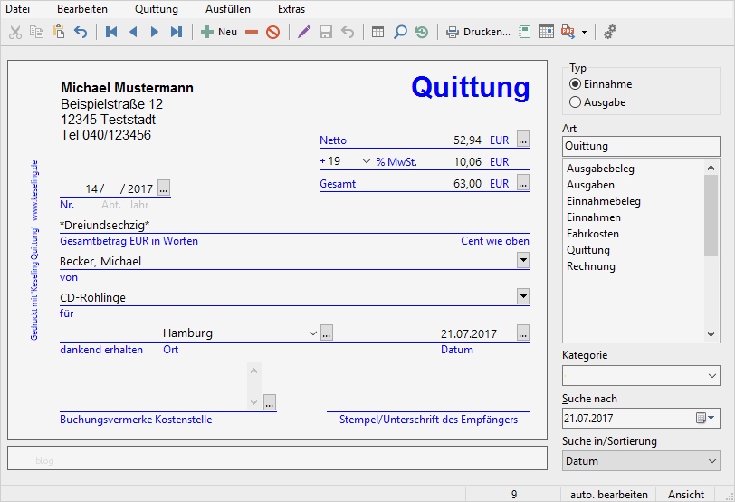Select Quittung in the Art list
This screenshot has height=502, width=735.
[x=587, y=250]
